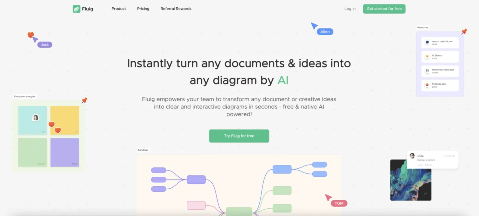Select the purple sticky note
This screenshot has width=479, height=216.
point(65,152)
